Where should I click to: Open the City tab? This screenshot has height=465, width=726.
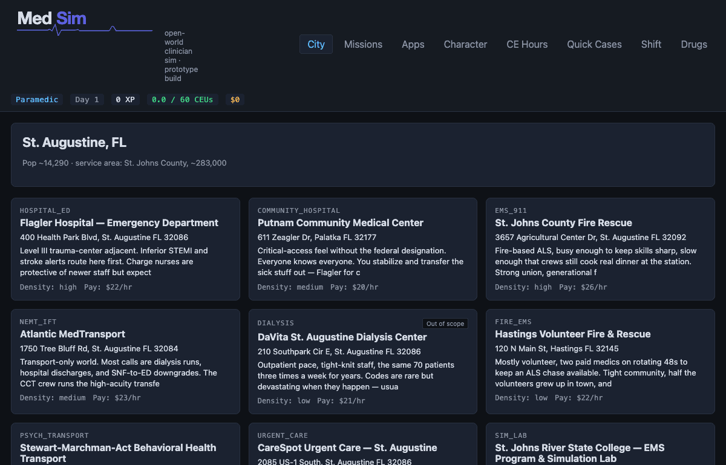click(x=316, y=44)
